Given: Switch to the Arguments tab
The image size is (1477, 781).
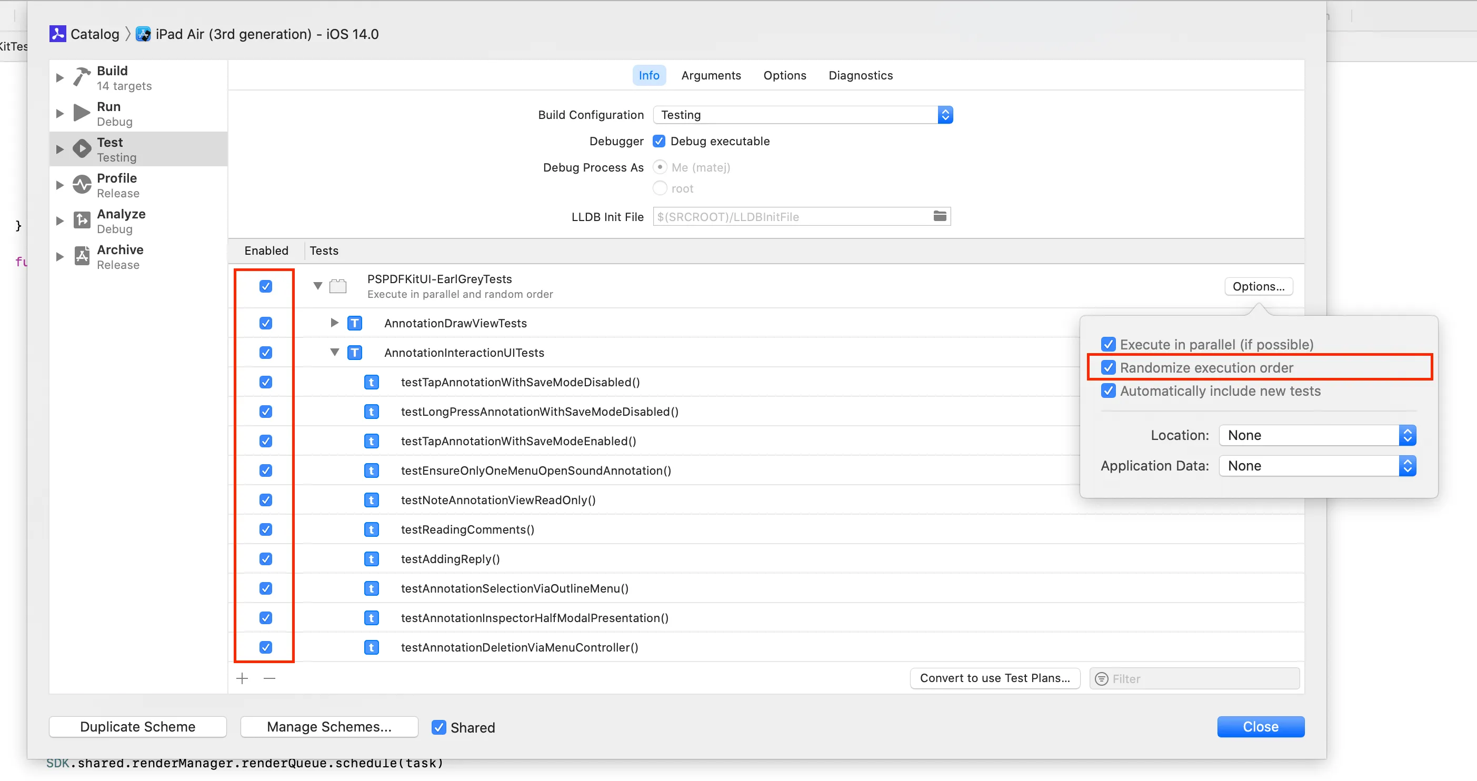Looking at the screenshot, I should pyautogui.click(x=711, y=75).
